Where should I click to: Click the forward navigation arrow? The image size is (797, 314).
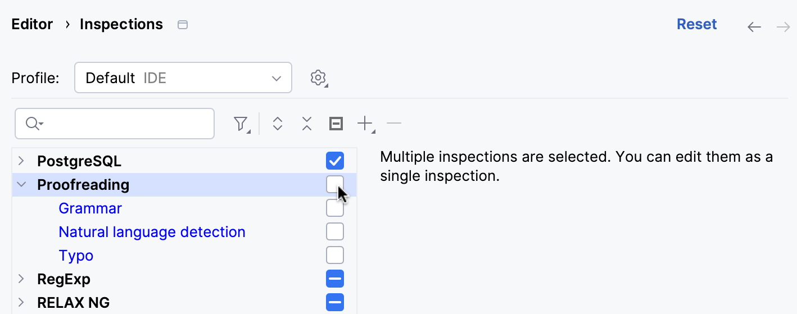pyautogui.click(x=783, y=26)
